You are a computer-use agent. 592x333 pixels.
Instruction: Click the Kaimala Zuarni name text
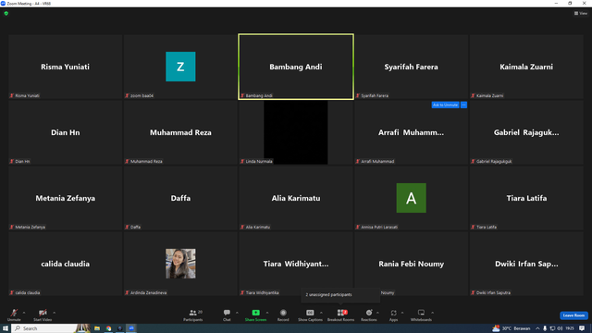tap(526, 67)
